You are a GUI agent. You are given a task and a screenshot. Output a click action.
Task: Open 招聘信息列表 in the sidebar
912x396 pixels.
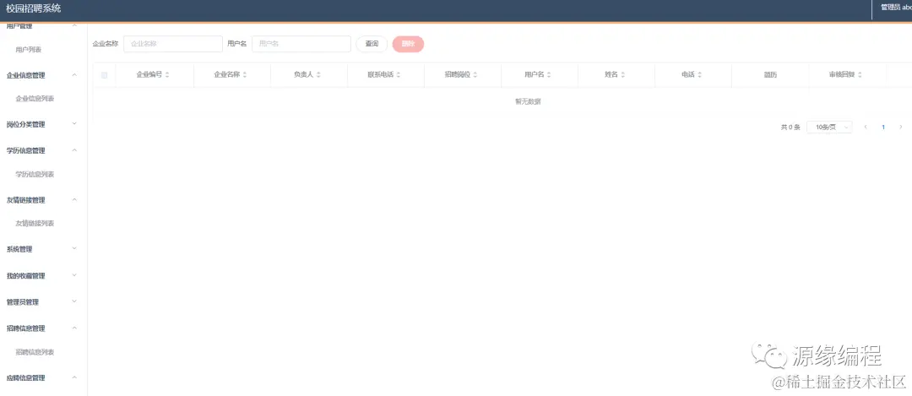tap(35, 352)
